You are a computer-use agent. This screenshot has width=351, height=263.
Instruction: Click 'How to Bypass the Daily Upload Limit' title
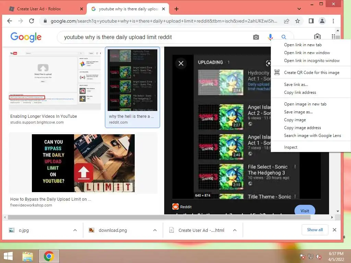click(x=51, y=199)
